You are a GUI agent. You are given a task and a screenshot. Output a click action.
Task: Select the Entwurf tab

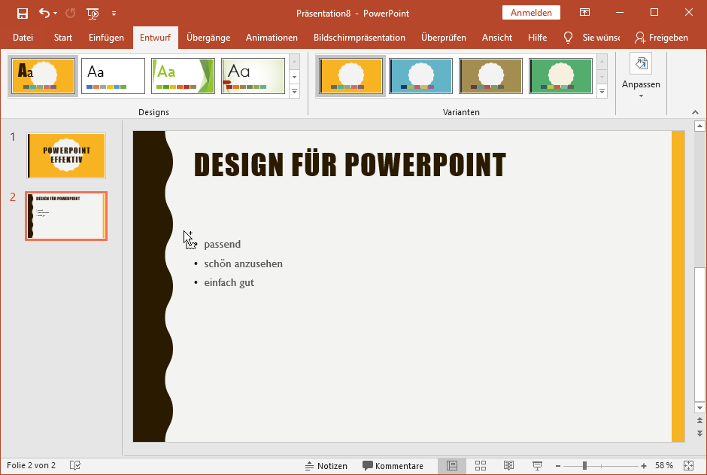pyautogui.click(x=155, y=38)
